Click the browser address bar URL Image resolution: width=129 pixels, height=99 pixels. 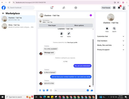[x=31, y=3]
